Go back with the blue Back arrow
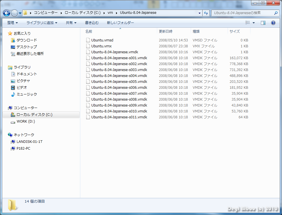Image resolution: width=282 pixels, height=215 pixels. pos(7,13)
